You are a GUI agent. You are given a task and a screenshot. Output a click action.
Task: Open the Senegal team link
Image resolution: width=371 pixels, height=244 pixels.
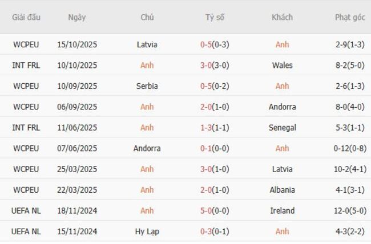click(x=282, y=128)
